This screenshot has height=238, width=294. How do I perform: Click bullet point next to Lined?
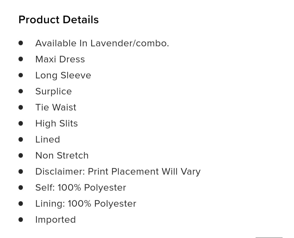coord(21,140)
